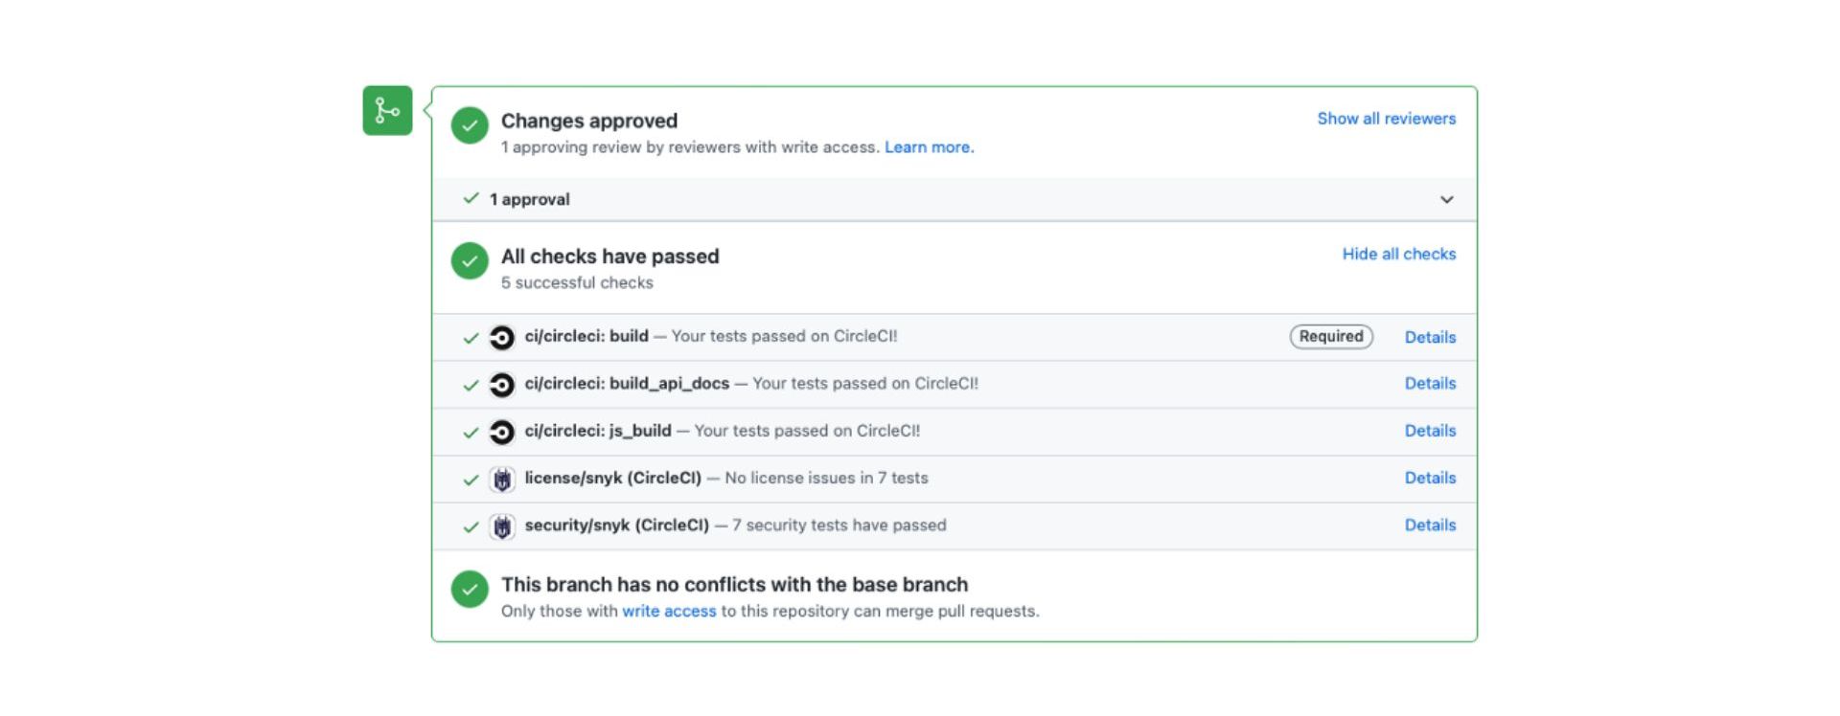Click the "ci/circleci: build_api_docs" check name

click(627, 383)
